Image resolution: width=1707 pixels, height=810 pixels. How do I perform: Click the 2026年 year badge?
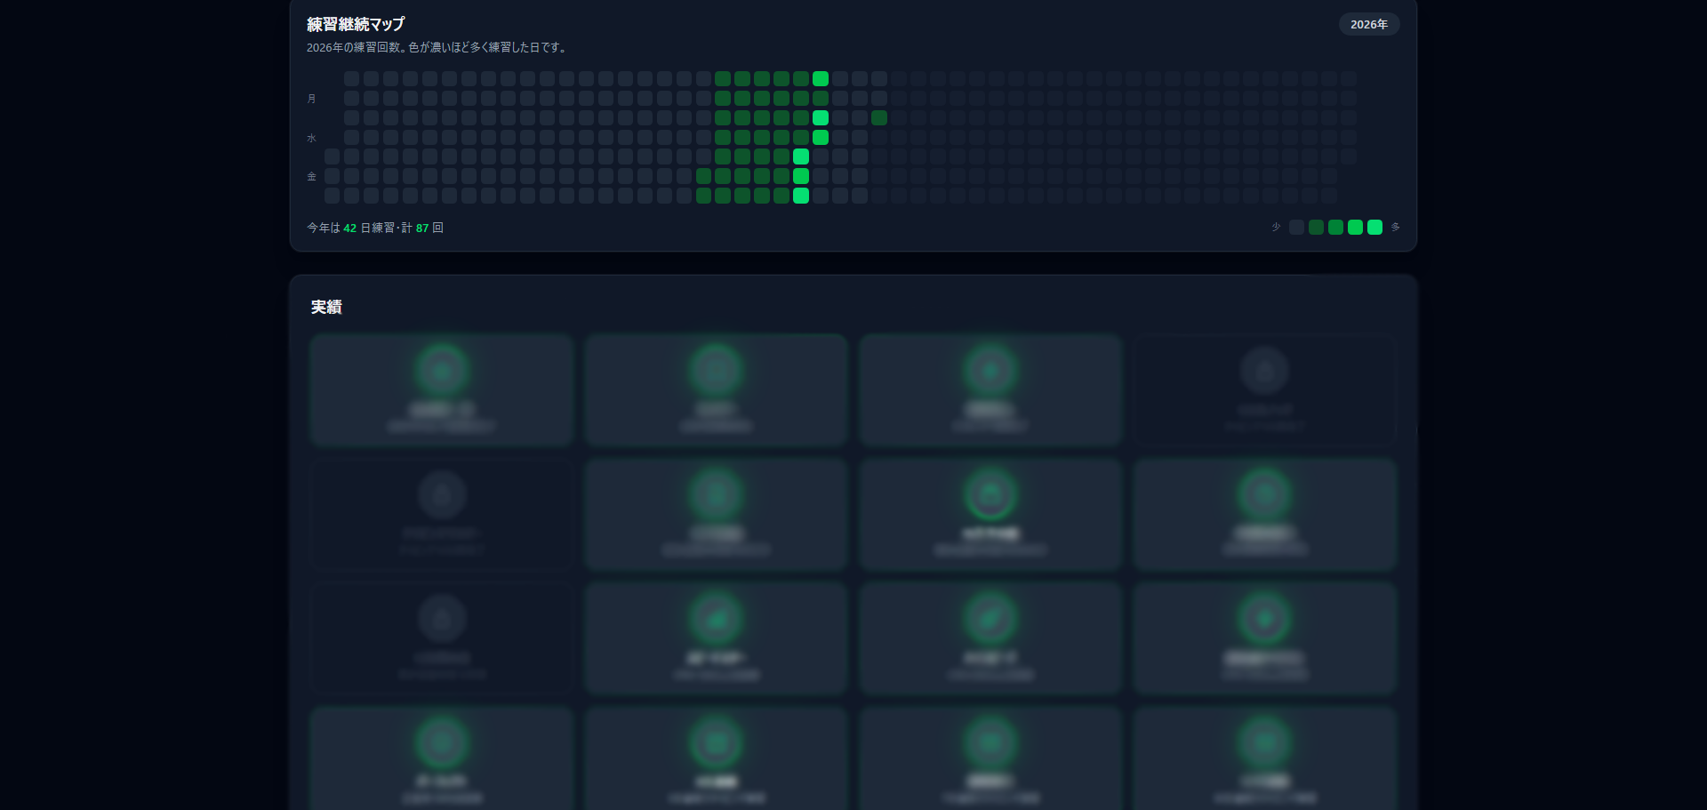tap(1368, 24)
